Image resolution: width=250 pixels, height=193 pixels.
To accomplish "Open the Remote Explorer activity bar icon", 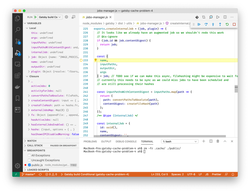I will (x=17, y=64).
